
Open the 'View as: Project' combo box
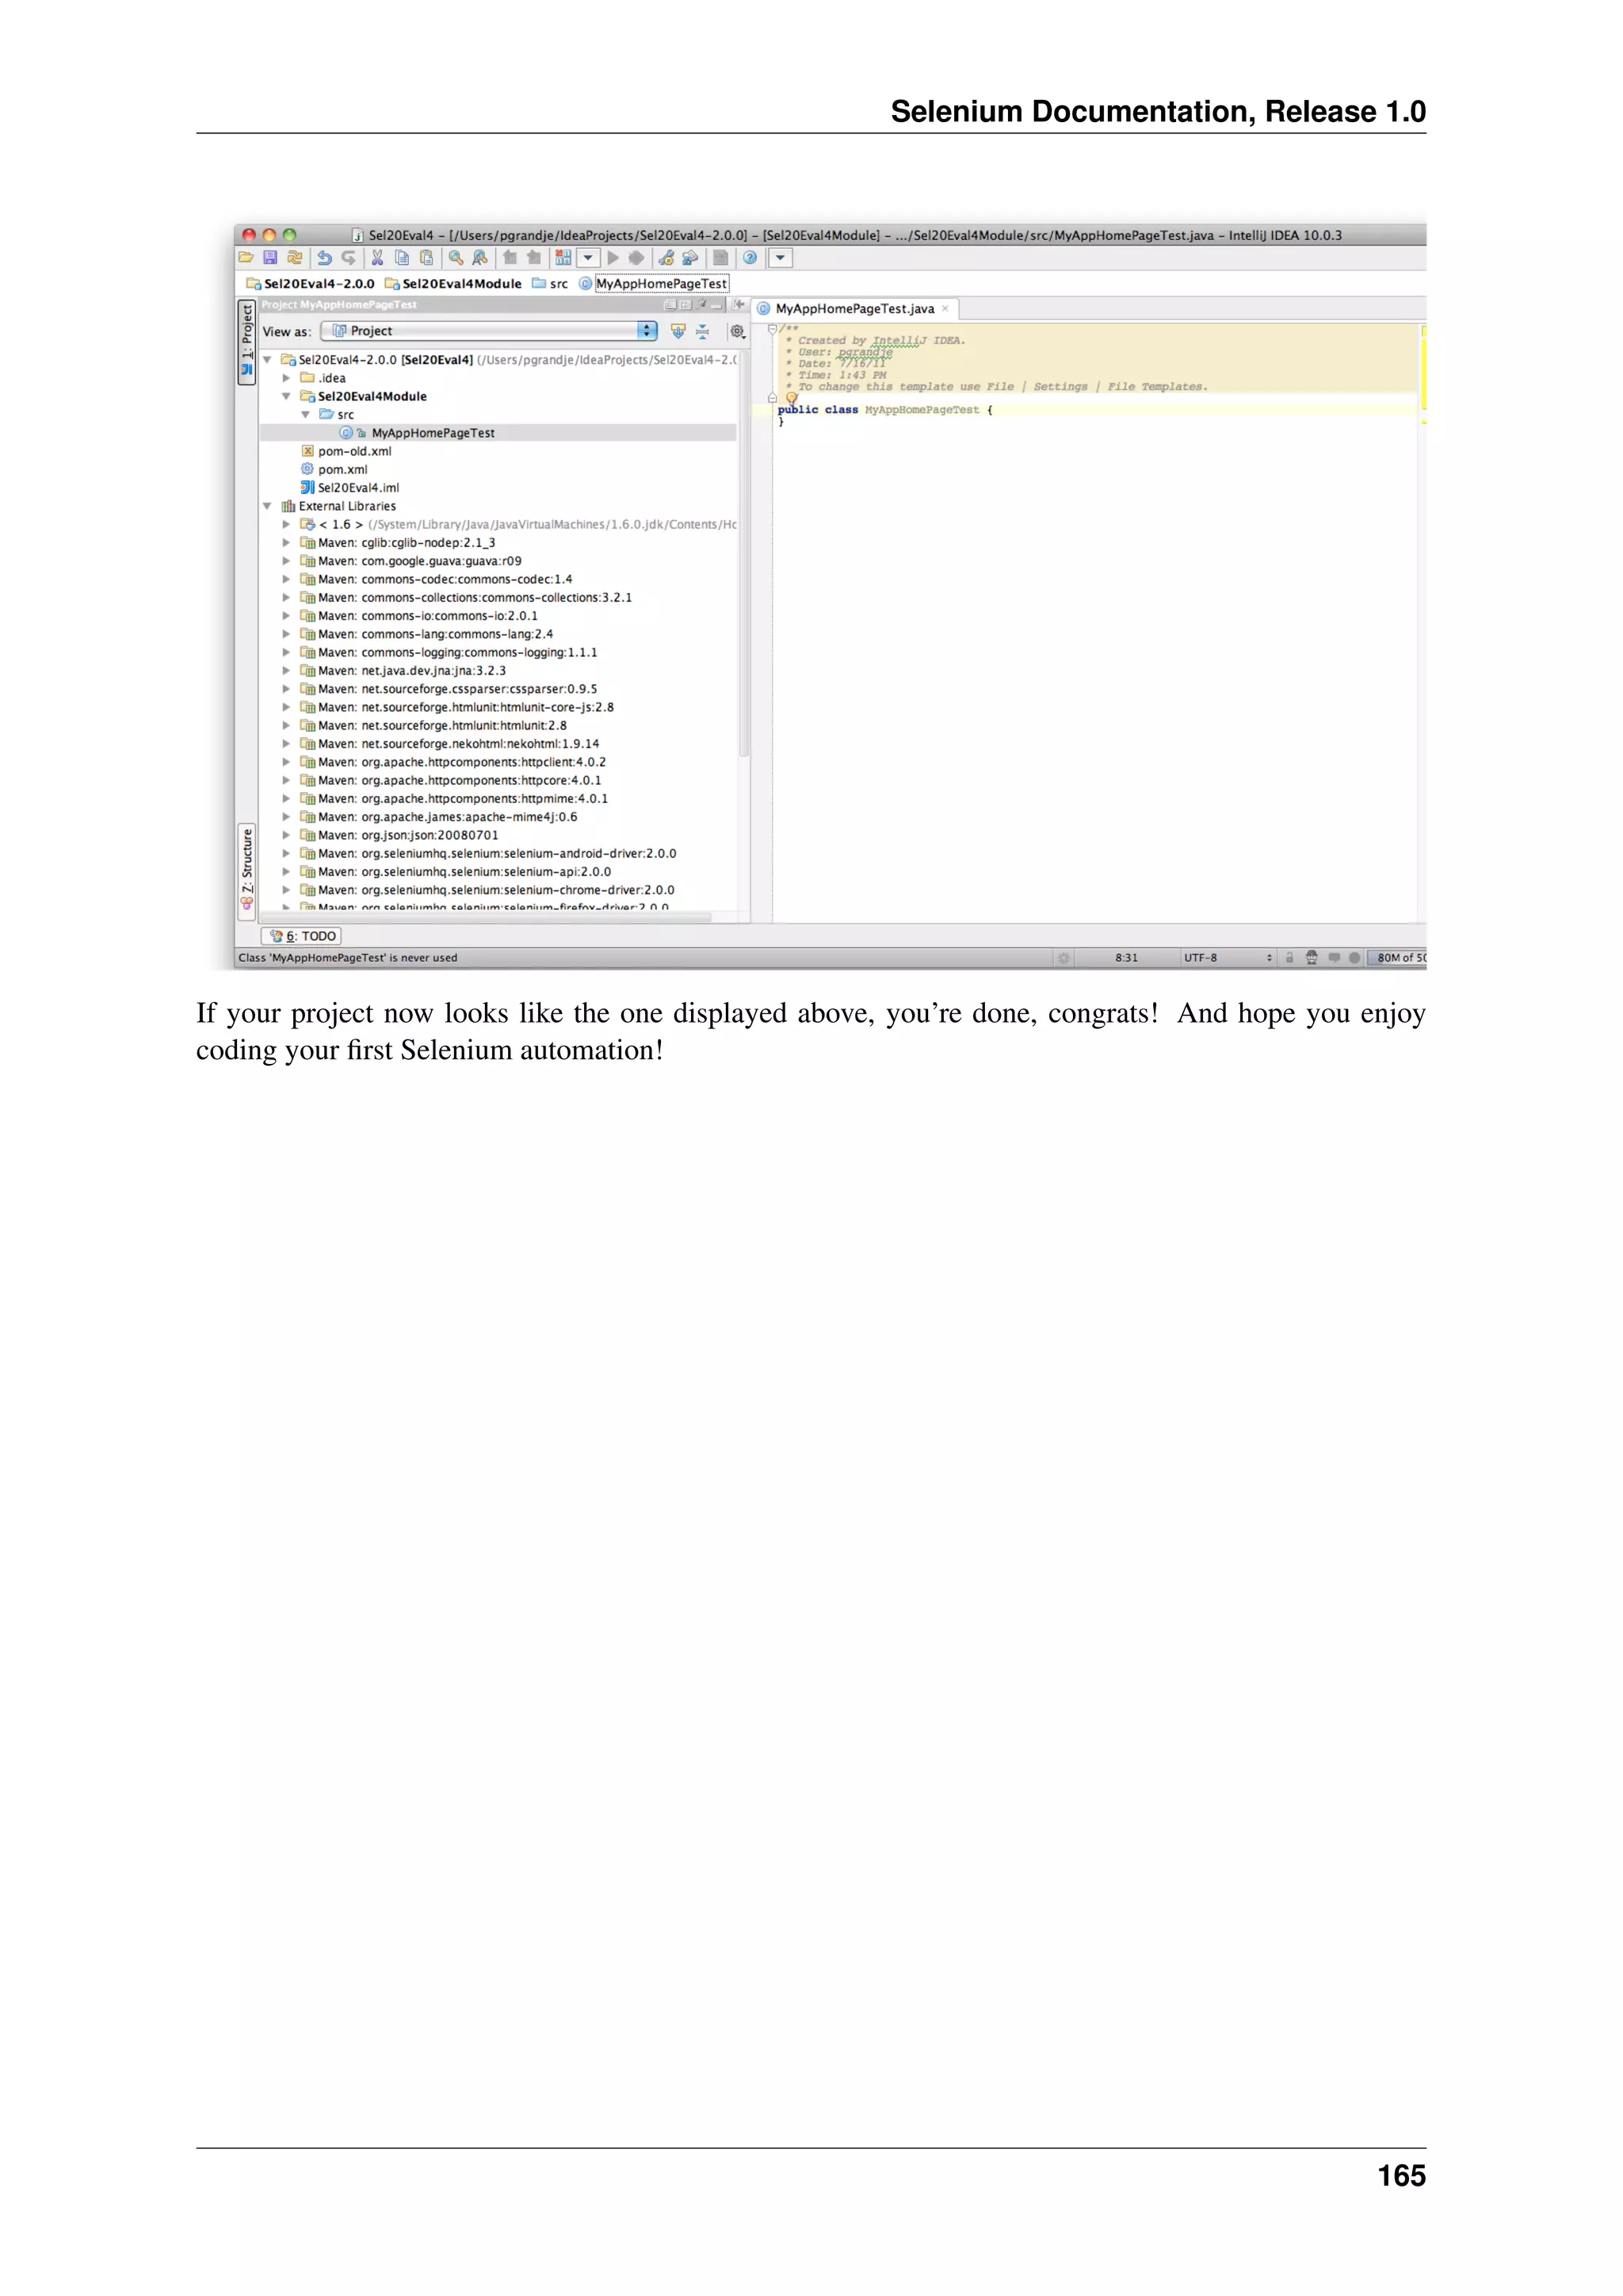[489, 331]
